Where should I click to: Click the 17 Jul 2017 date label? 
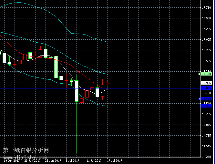(x=115, y=160)
